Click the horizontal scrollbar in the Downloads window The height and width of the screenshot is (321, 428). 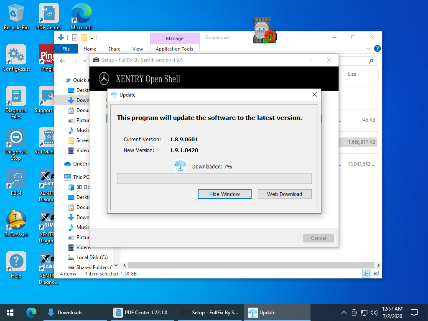pyautogui.click(x=251, y=265)
